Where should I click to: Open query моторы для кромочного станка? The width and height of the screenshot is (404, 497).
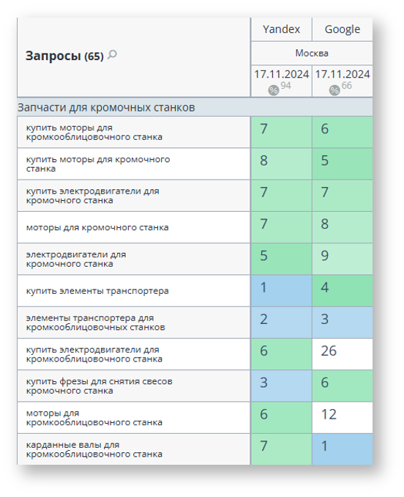point(97,227)
